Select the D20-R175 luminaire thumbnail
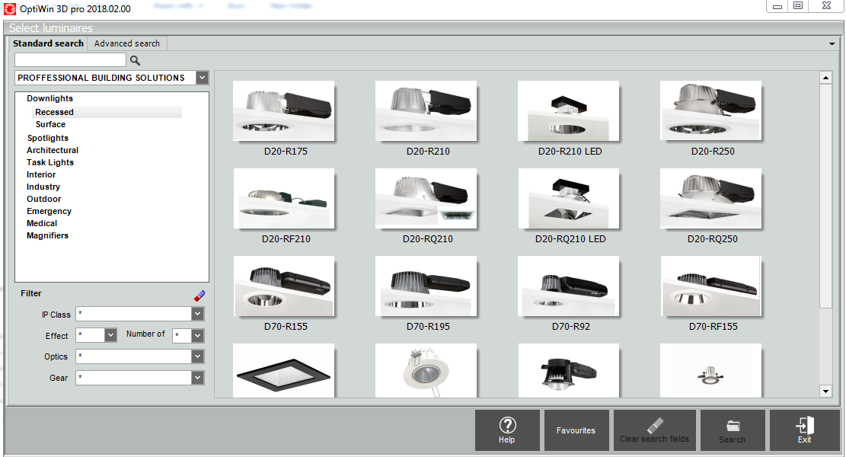This screenshot has width=846, height=457. tap(284, 110)
